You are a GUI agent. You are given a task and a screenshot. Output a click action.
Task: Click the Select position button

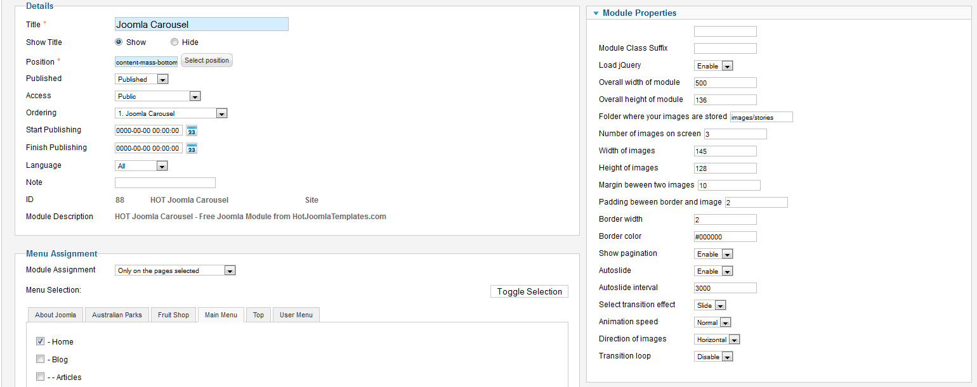coord(207,60)
